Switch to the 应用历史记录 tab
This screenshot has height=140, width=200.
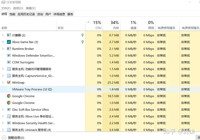tap(26, 14)
